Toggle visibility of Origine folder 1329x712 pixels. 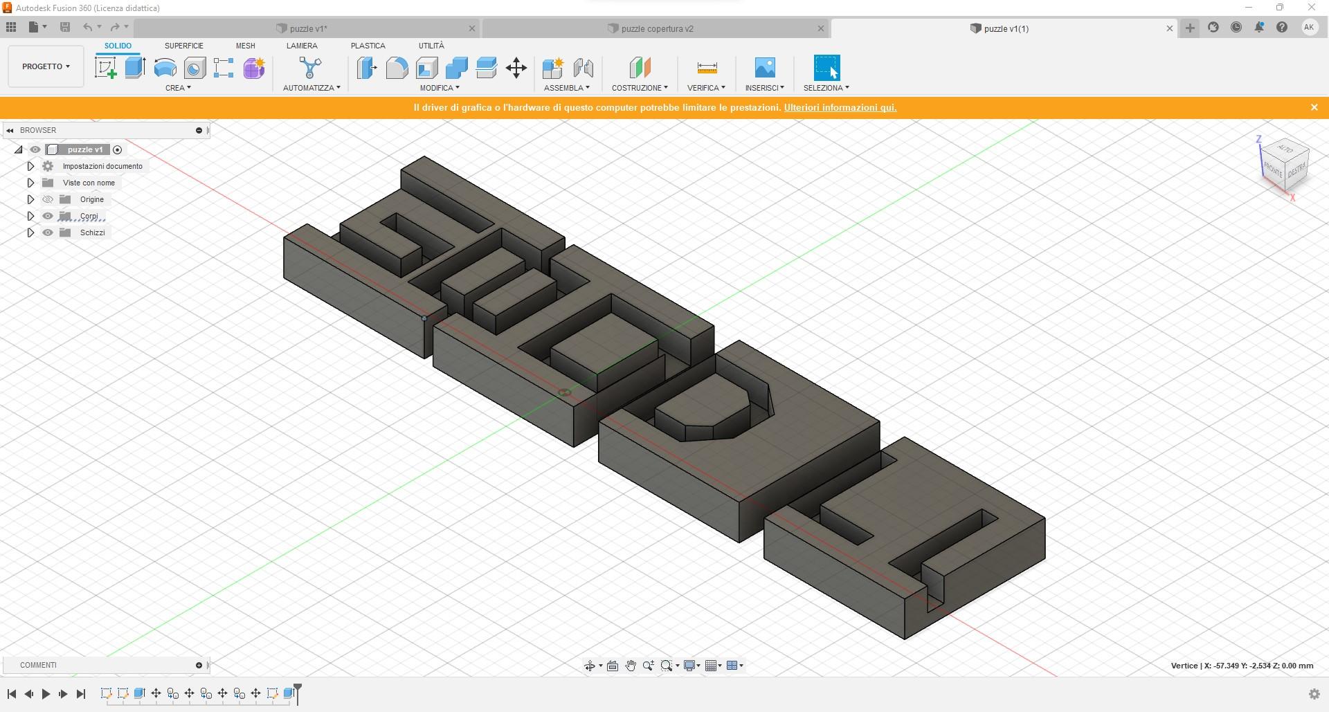(48, 199)
